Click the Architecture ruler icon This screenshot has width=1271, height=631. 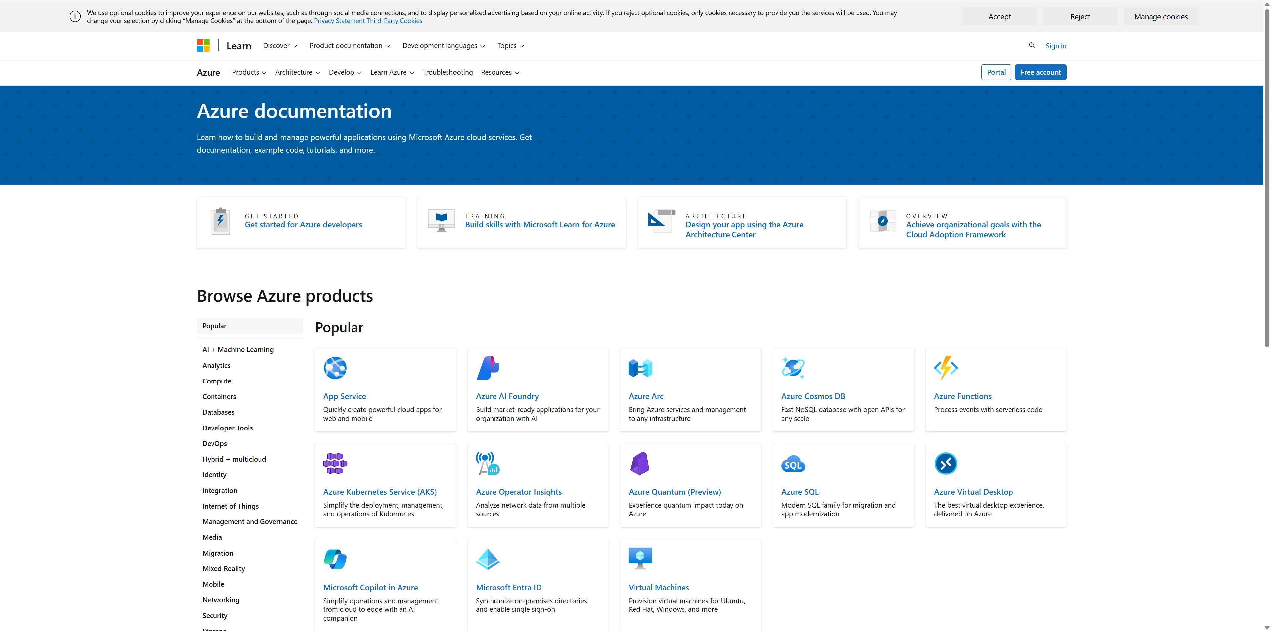click(x=662, y=220)
